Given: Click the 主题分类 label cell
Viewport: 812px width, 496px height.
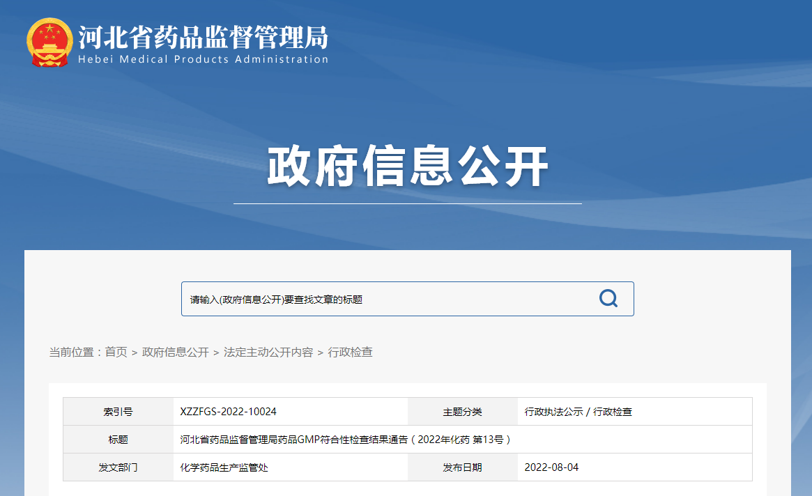Looking at the screenshot, I should pos(462,412).
